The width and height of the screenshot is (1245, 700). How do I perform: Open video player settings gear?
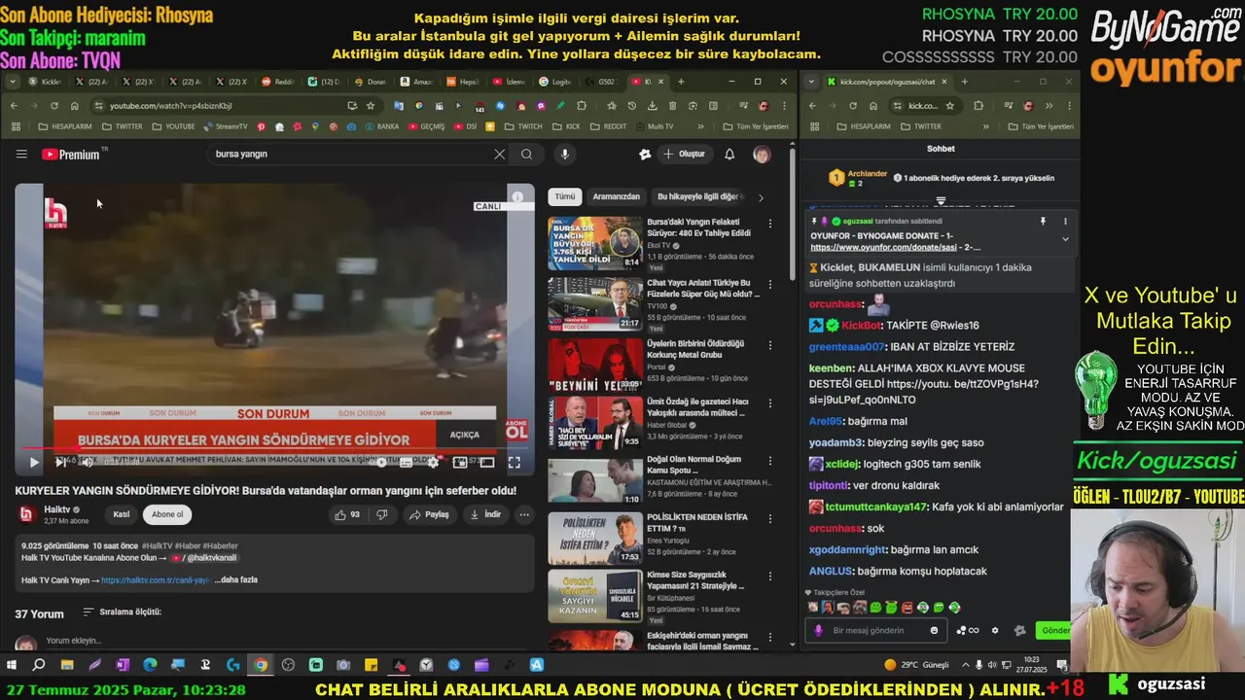(433, 463)
